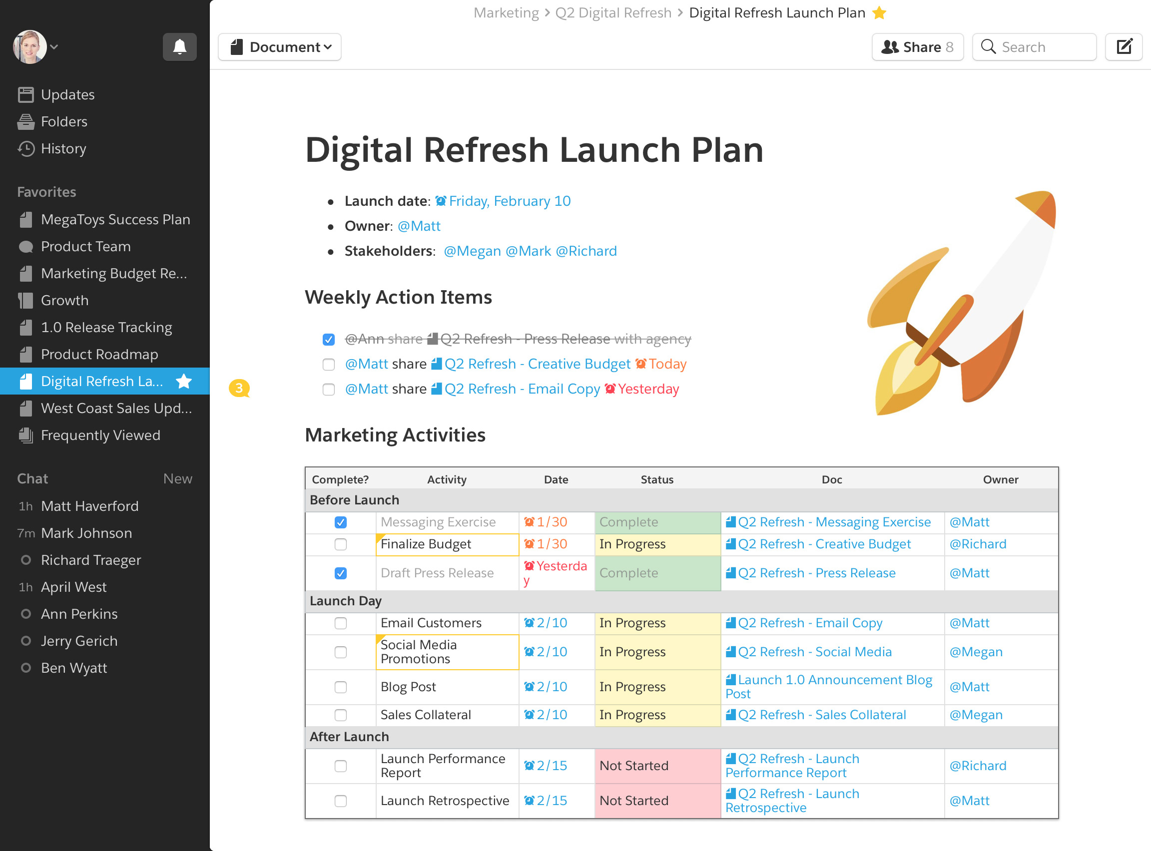Select Product Roadmap in Favorites

[99, 355]
